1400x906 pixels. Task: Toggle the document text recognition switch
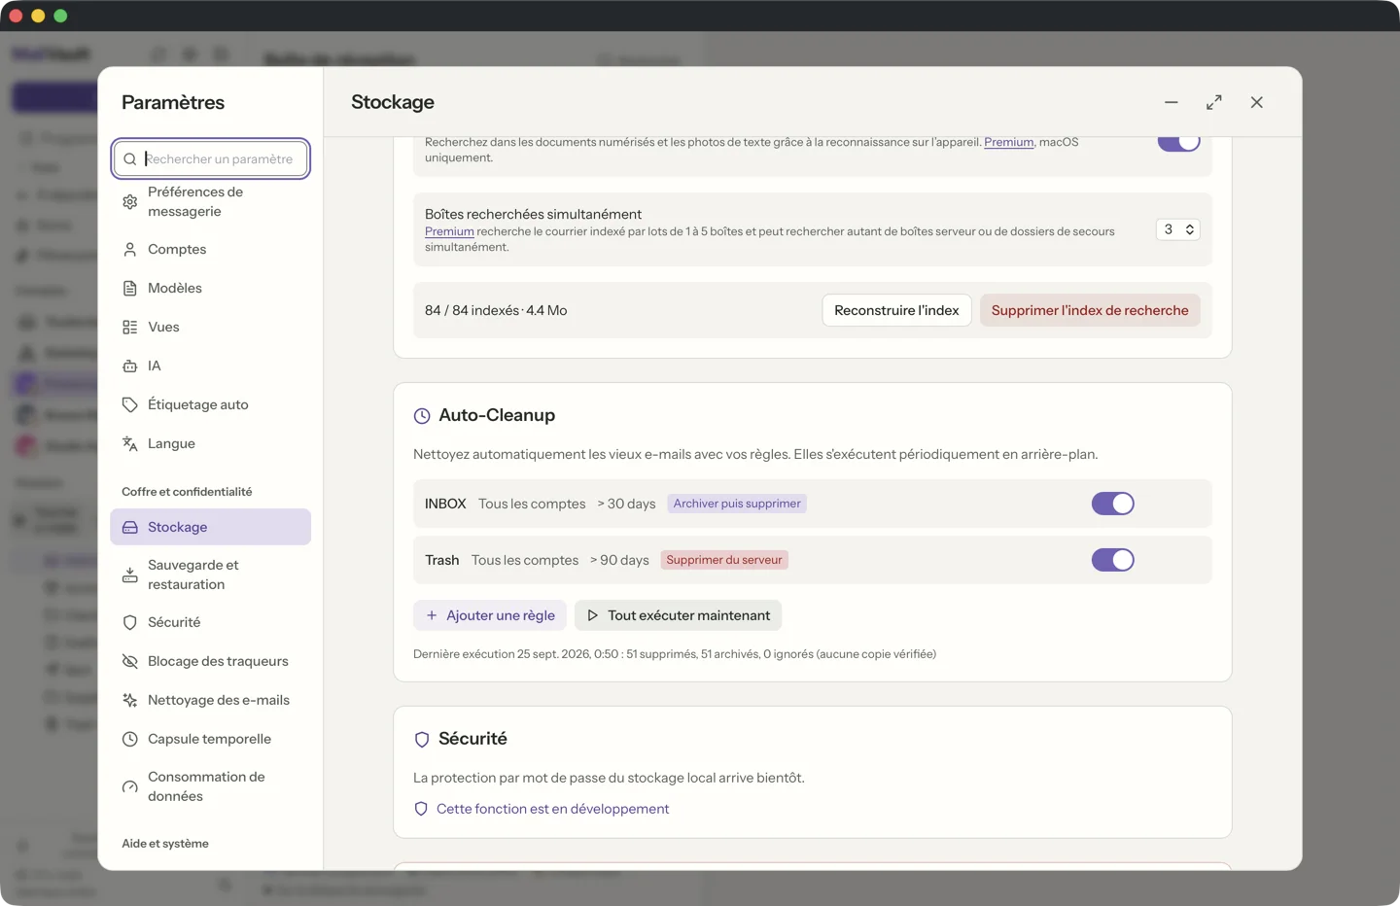1178,142
